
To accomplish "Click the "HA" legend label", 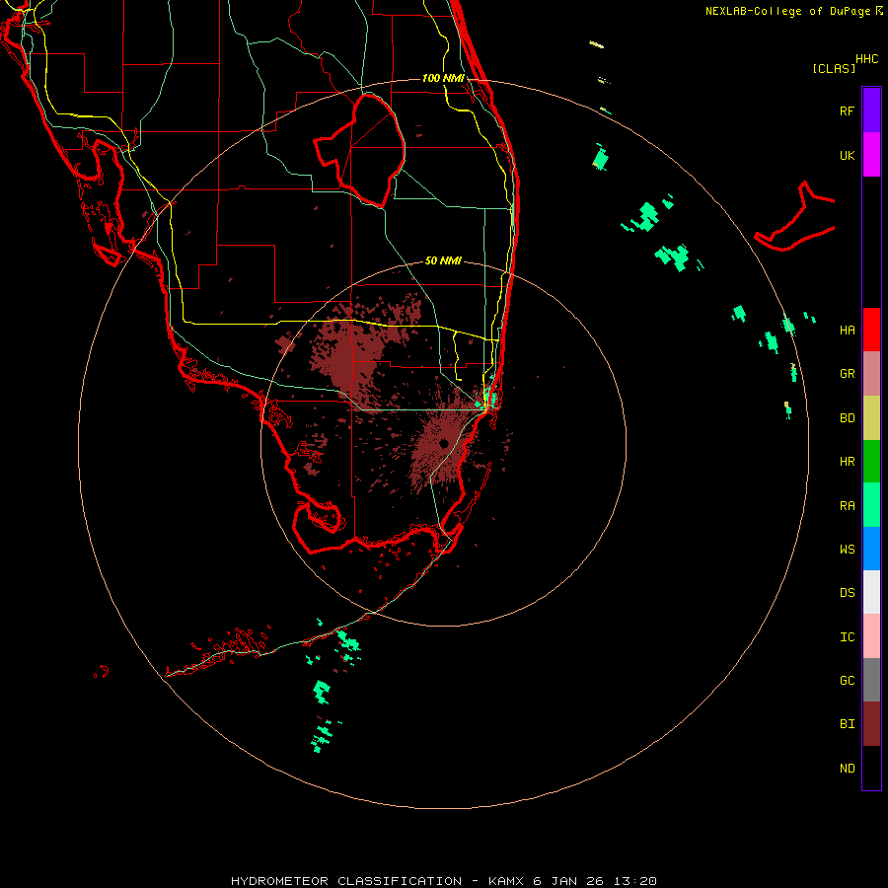I will click(x=847, y=330).
